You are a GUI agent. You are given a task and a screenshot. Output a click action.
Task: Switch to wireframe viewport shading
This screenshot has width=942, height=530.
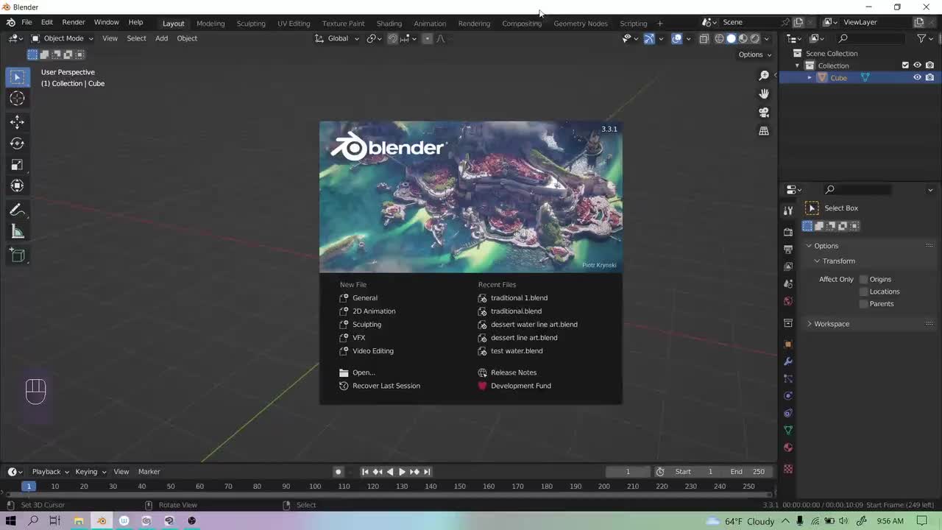click(719, 38)
